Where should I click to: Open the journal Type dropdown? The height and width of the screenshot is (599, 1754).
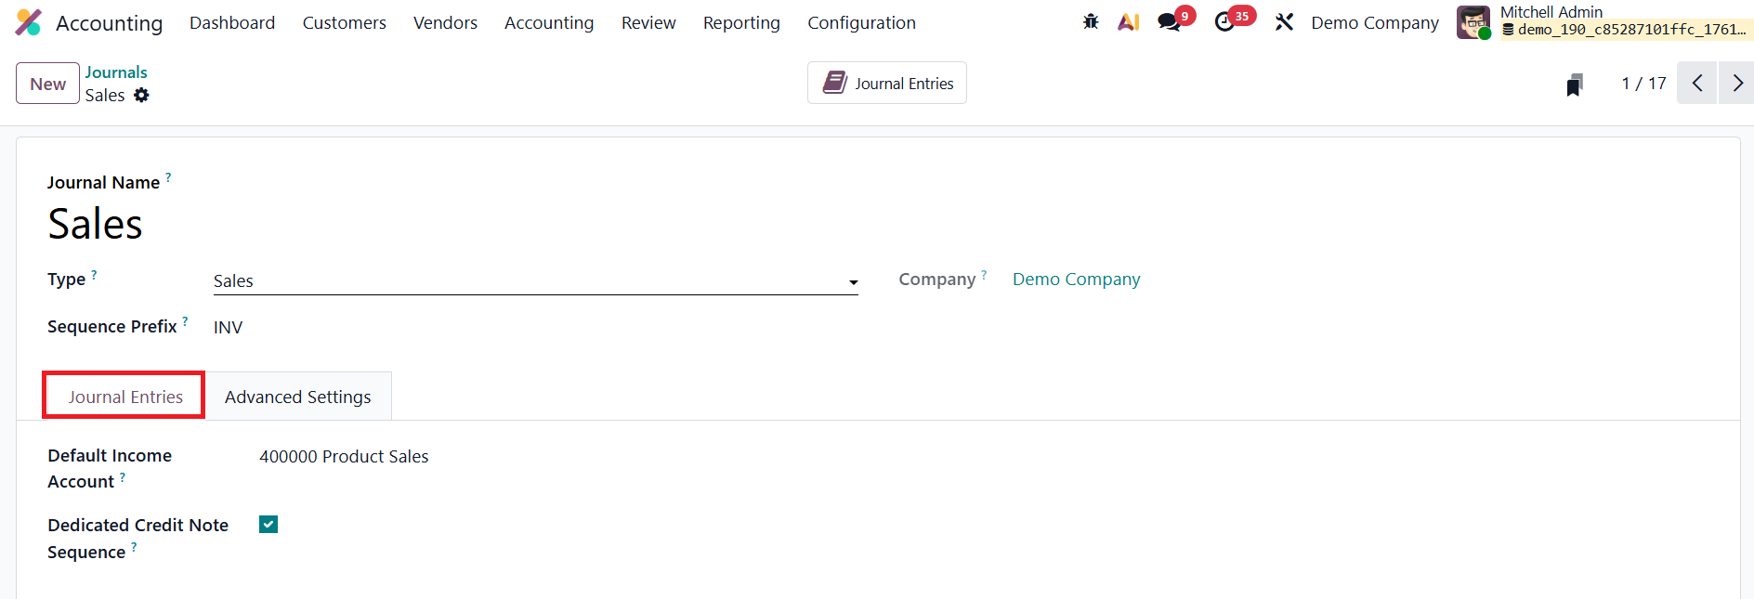click(535, 281)
